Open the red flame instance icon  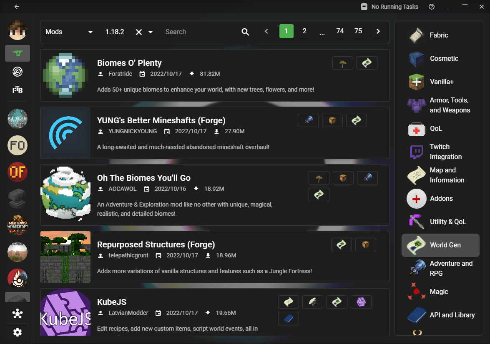point(18,278)
